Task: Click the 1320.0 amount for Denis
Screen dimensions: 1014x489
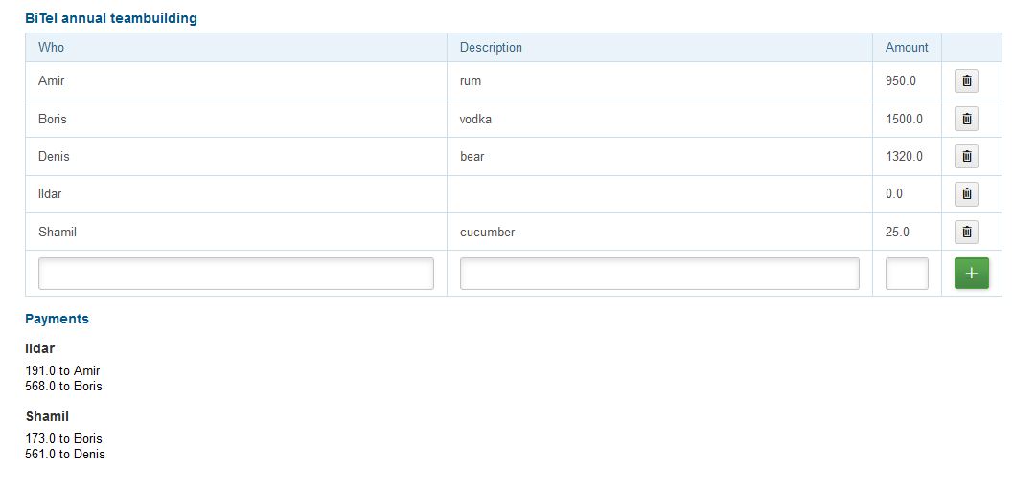Action: (x=904, y=157)
